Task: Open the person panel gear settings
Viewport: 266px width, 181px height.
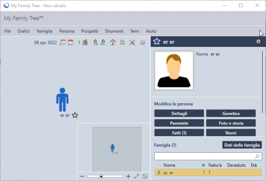Action: coord(258,42)
